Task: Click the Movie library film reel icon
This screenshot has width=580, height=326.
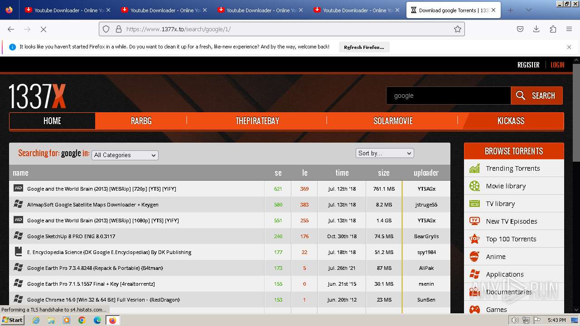Action: pyautogui.click(x=474, y=186)
